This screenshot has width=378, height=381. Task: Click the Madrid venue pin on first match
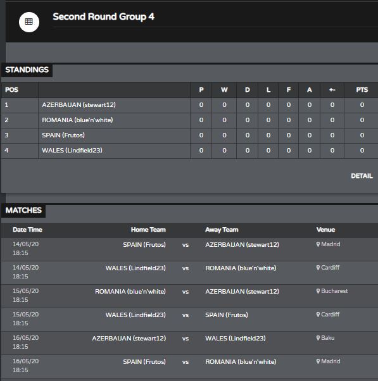pyautogui.click(x=318, y=244)
